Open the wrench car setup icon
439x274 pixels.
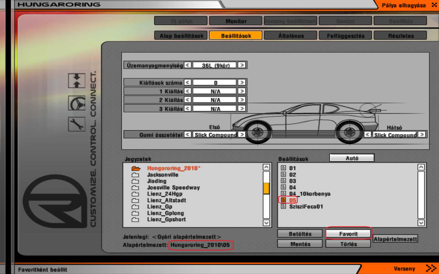[x=77, y=124]
